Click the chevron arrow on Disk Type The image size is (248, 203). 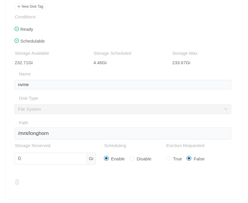(226, 109)
